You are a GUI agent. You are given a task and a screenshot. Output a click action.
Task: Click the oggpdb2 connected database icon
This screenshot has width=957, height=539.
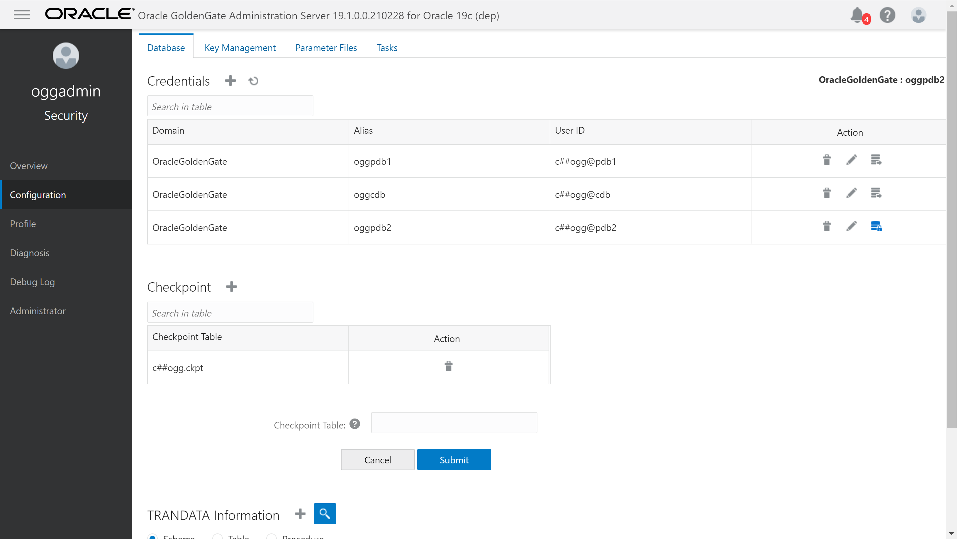pyautogui.click(x=876, y=226)
